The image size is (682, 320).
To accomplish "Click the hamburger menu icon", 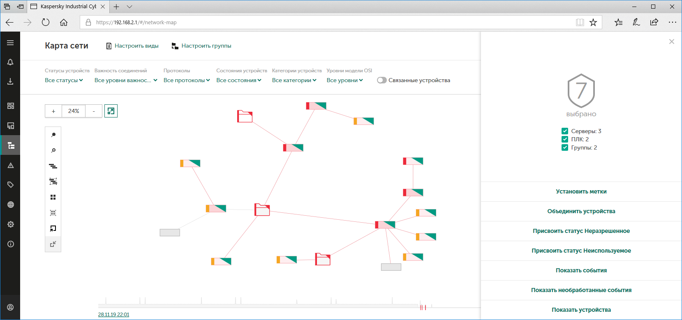I will (x=10, y=43).
